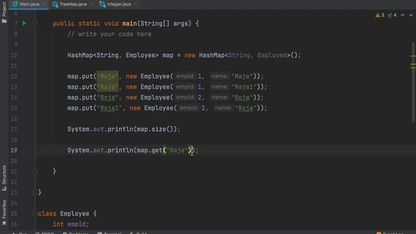Open the Project tool window

coord(4,12)
